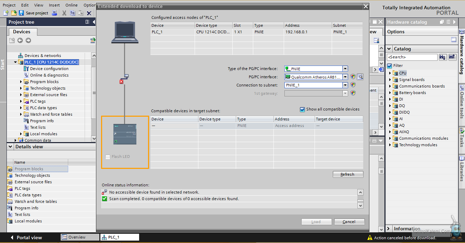The height and width of the screenshot is (243, 465).
Task: Expand the Program blocks tree node
Action: coord(21,82)
